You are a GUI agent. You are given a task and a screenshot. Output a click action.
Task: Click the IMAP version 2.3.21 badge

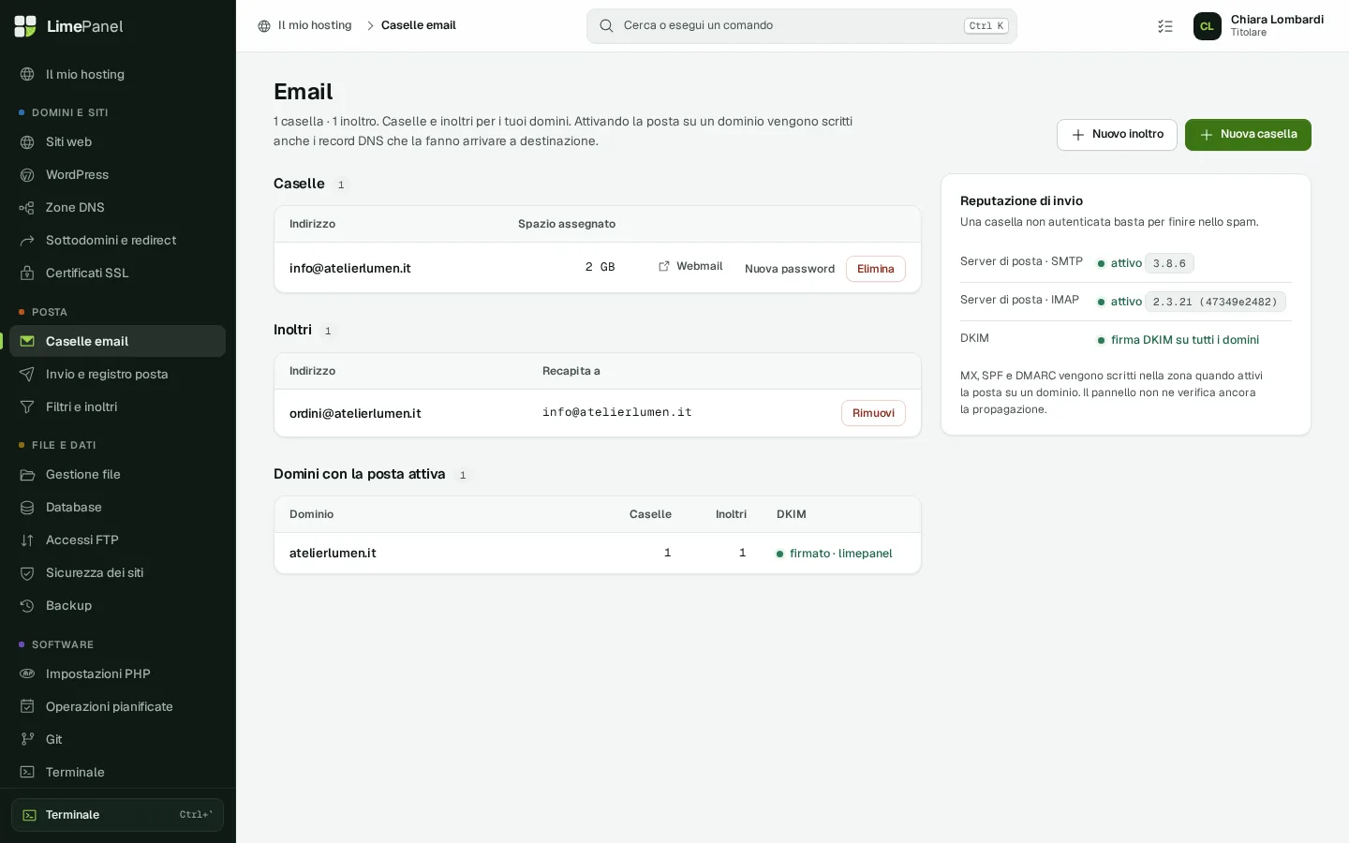pos(1215,302)
